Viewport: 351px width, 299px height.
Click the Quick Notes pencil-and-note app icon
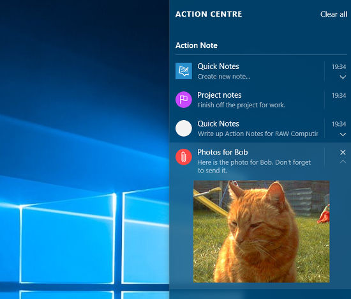coord(184,71)
